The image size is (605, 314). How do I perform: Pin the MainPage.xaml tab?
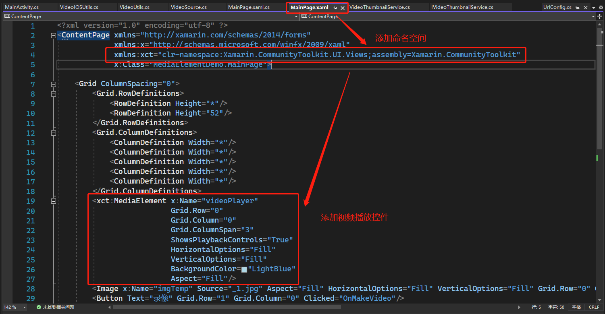point(335,7)
